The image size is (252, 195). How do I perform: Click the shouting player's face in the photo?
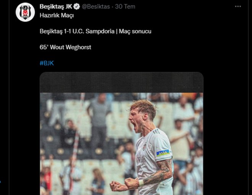click(139, 118)
